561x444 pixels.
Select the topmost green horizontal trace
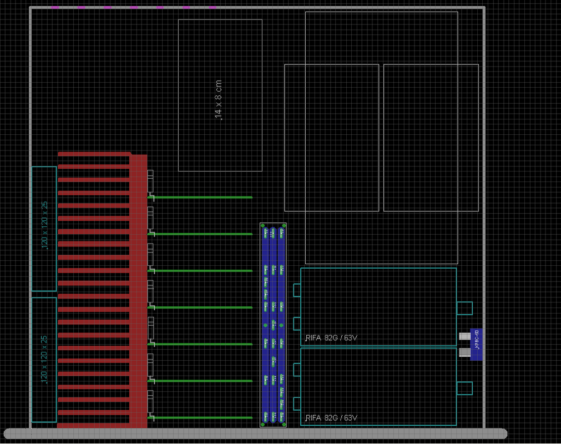[x=200, y=197]
